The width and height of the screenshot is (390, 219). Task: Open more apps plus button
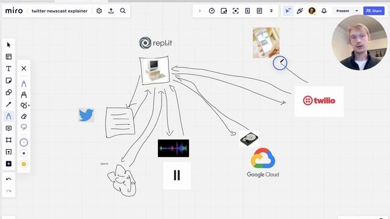coord(9,164)
